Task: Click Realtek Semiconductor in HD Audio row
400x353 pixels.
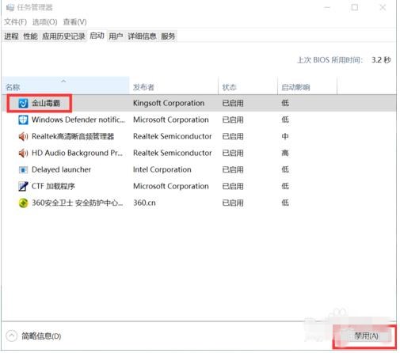Action: pyautogui.click(x=173, y=153)
